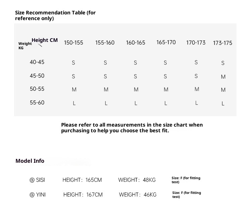Image resolution: width=252 pixels, height=216 pixels.
Task: Click the 45-50 weight row label
Action: coord(37,76)
